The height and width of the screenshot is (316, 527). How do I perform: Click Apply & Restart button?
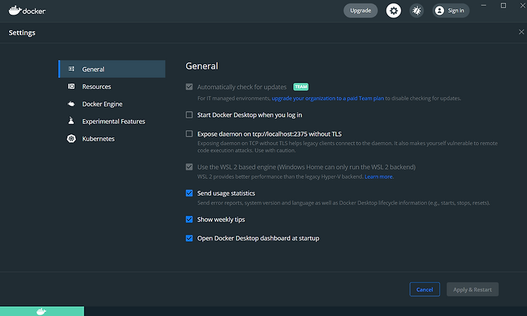[473, 289]
